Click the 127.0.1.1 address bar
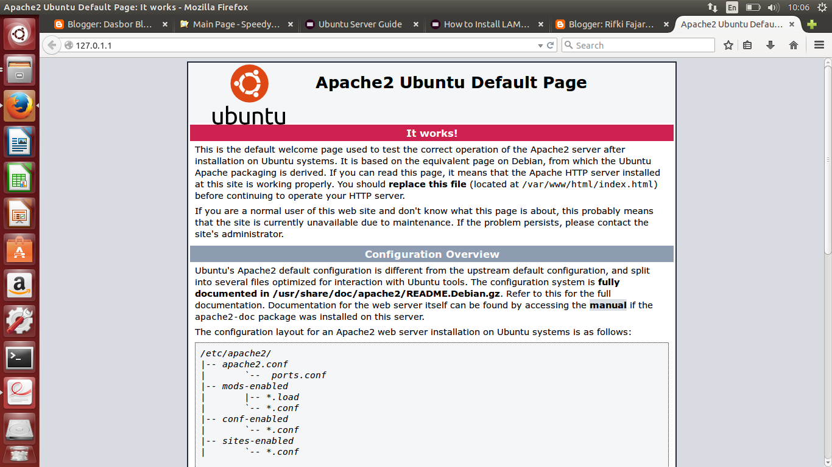 [x=305, y=46]
